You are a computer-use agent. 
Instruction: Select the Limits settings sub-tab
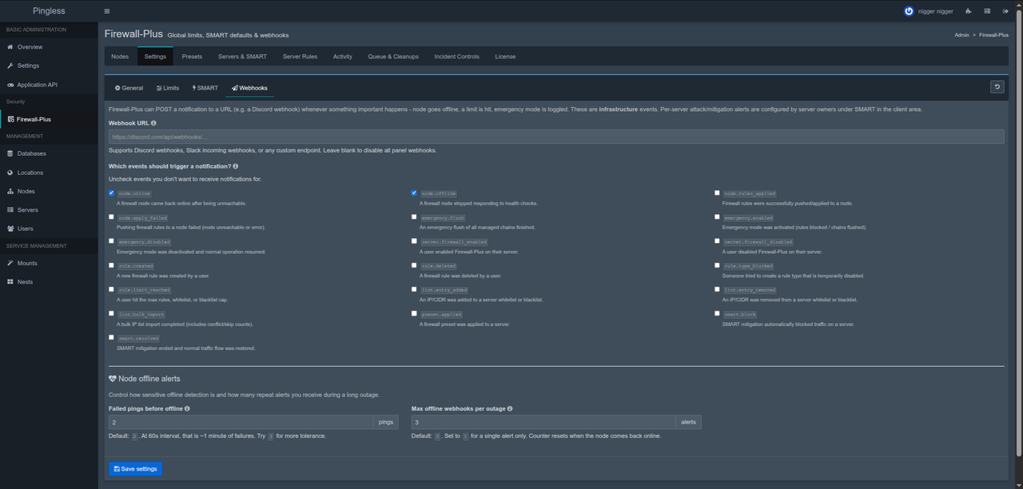click(x=168, y=88)
